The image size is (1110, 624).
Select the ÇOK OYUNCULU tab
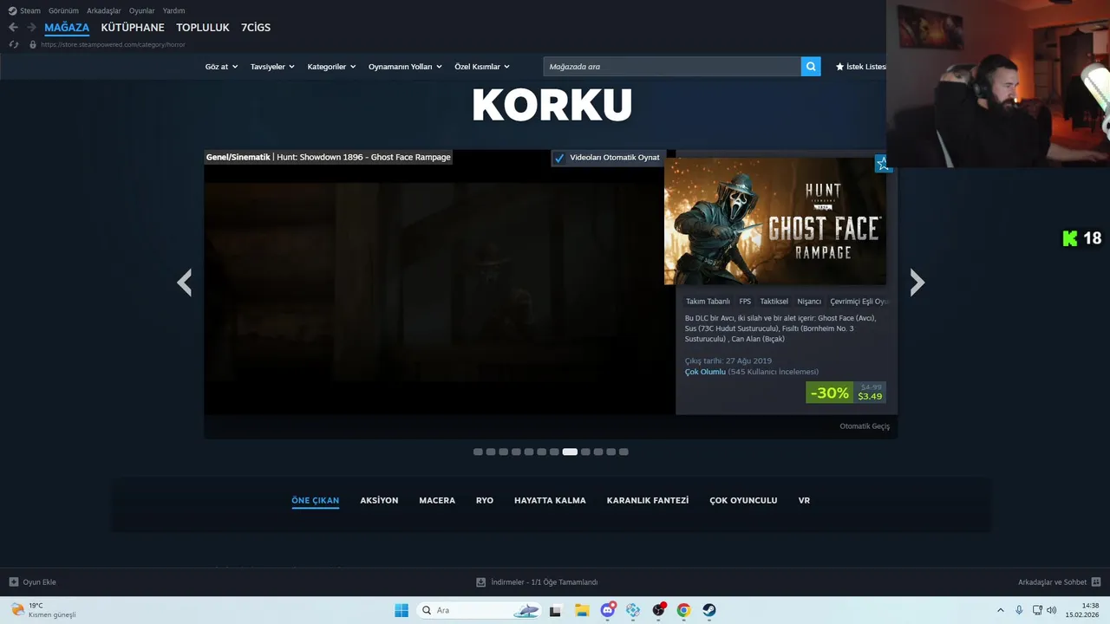coord(743,500)
